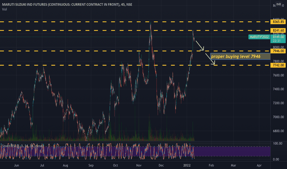Click the Jun label on time axis
287x169 pixels.
[x=16, y=165]
